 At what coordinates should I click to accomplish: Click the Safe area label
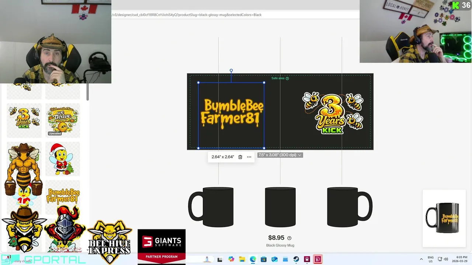coord(278,78)
